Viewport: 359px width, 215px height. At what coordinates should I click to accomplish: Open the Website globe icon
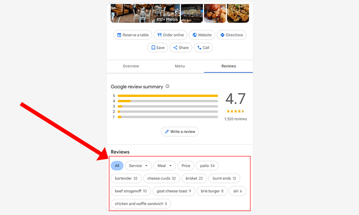(194, 35)
